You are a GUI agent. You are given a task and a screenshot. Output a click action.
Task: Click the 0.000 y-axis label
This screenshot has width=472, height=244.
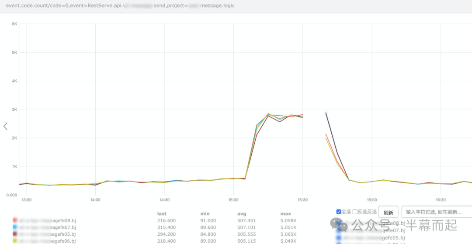point(11,195)
